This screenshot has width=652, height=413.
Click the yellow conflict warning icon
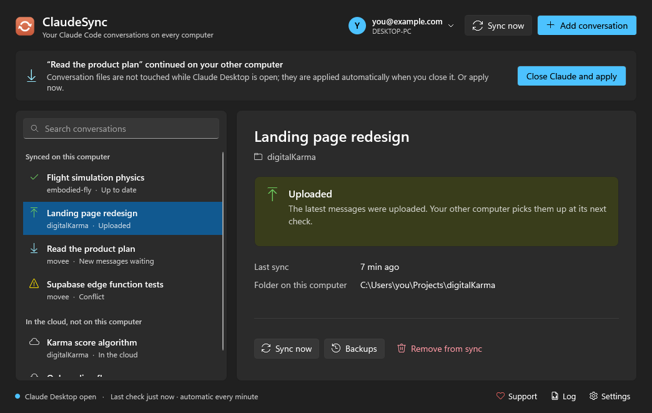coord(34,284)
